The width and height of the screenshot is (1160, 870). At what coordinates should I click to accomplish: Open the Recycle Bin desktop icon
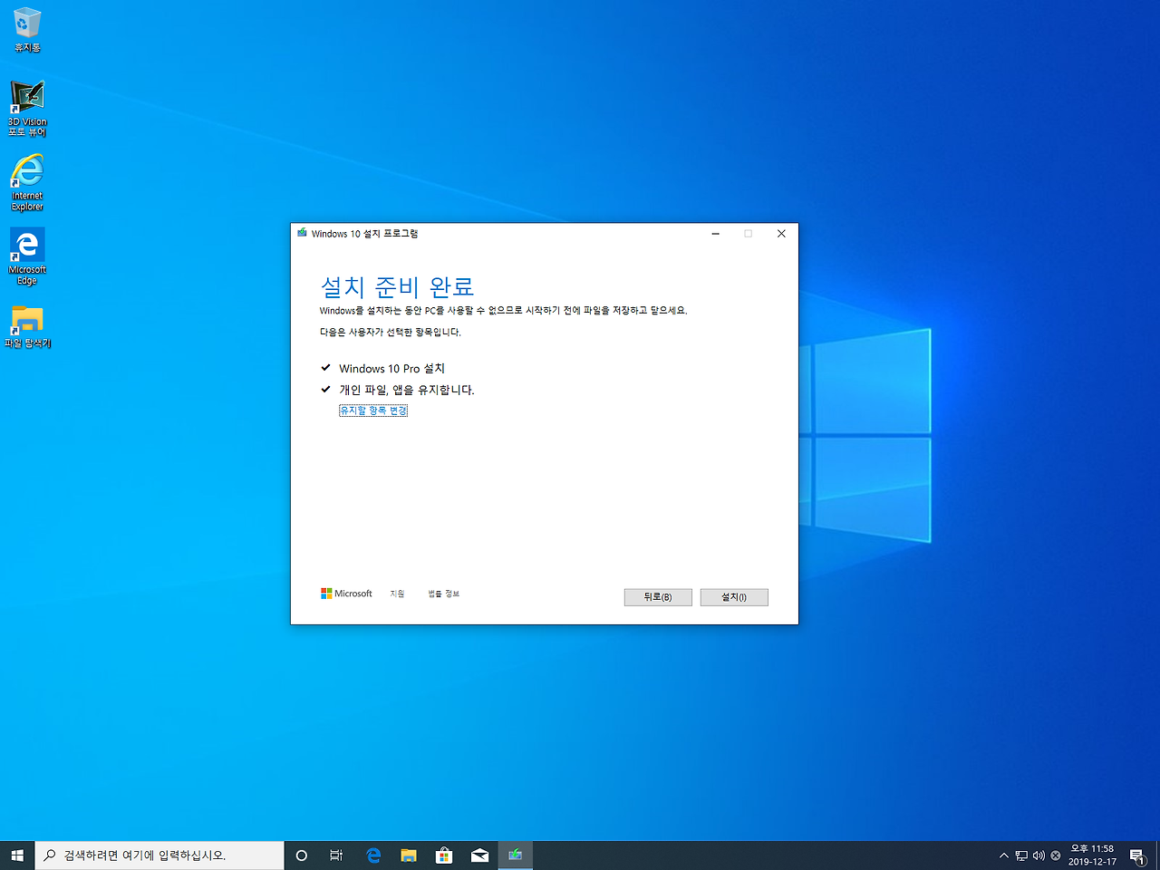tap(27, 30)
